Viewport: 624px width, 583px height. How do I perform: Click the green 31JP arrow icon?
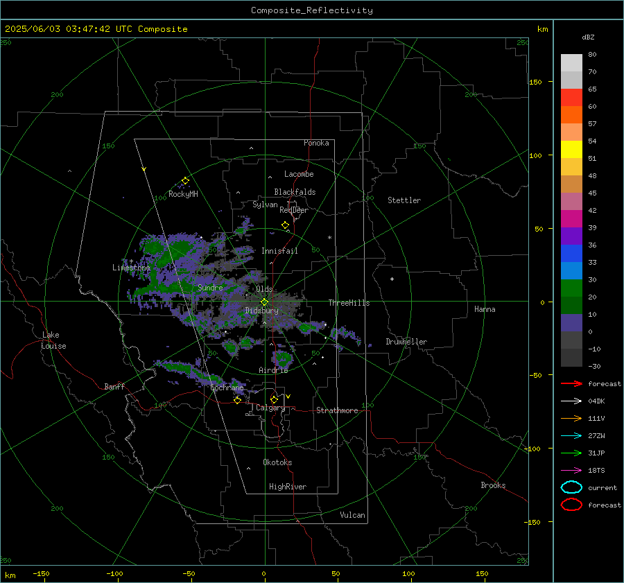[x=571, y=453]
